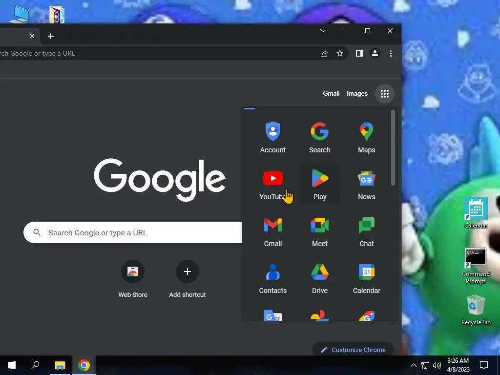
Task: Open File Explorer from the taskbar
Action: (60, 365)
